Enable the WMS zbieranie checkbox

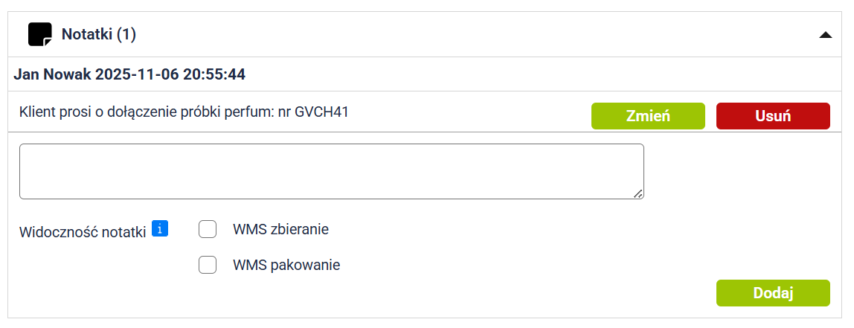click(208, 229)
